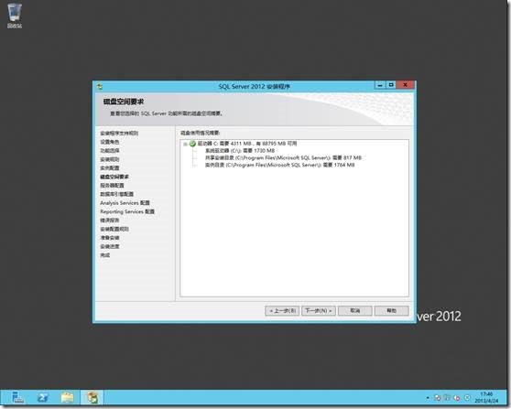Click the 设置角色 step in the sidebar
This screenshot has height=409, width=511.
click(110, 142)
